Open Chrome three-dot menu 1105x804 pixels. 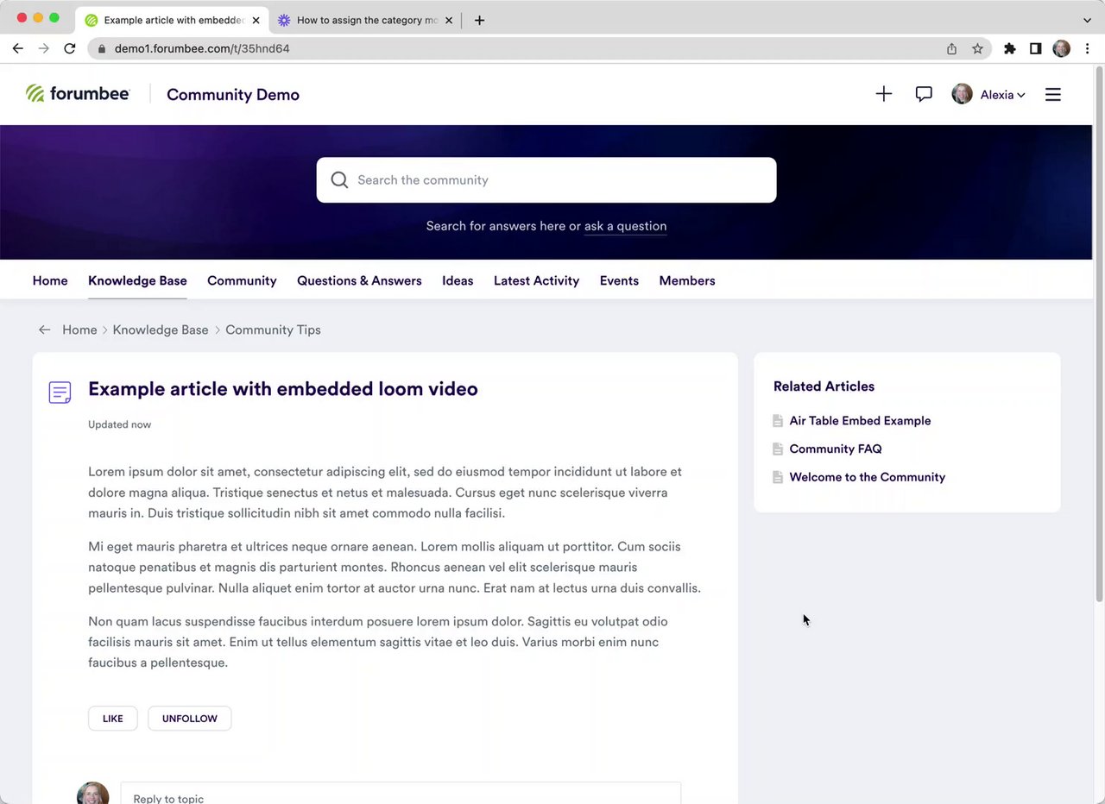1087,48
